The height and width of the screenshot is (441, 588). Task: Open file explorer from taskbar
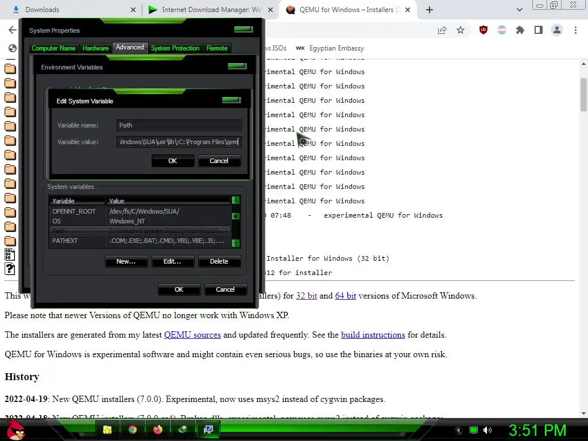107,430
